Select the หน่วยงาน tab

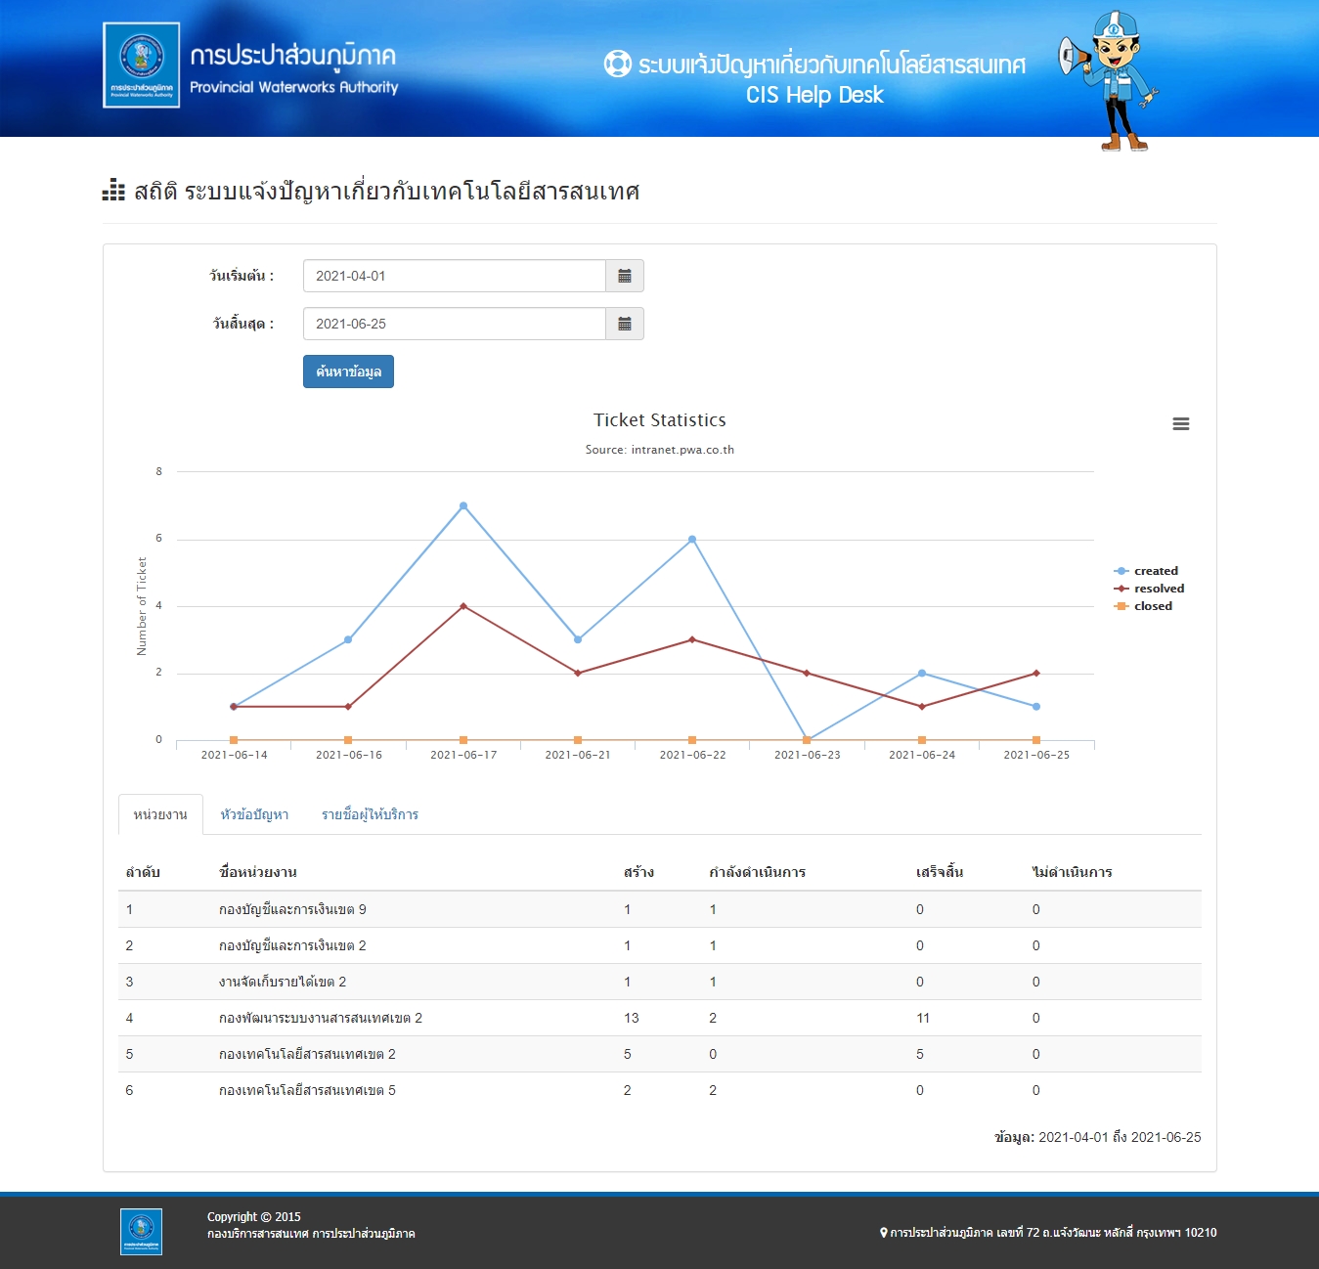click(x=160, y=814)
